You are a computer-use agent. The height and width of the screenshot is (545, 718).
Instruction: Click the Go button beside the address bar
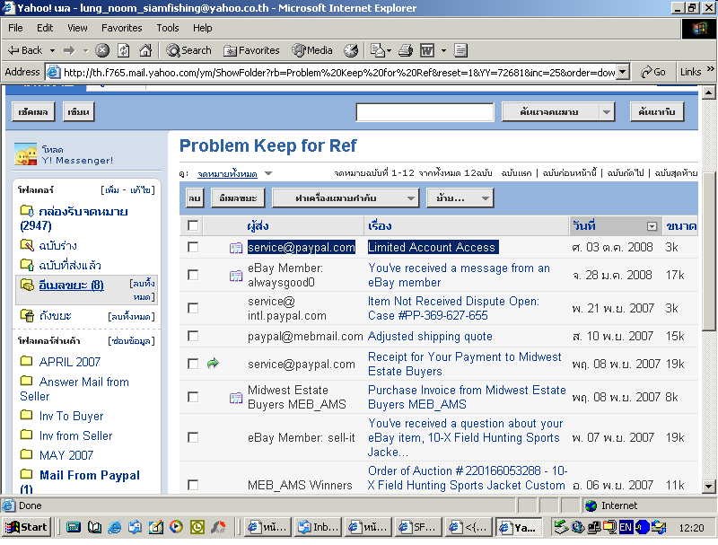[x=653, y=72]
